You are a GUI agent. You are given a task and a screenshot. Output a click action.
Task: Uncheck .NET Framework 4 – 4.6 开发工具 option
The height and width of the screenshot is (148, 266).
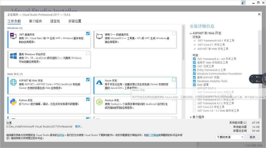(194, 59)
